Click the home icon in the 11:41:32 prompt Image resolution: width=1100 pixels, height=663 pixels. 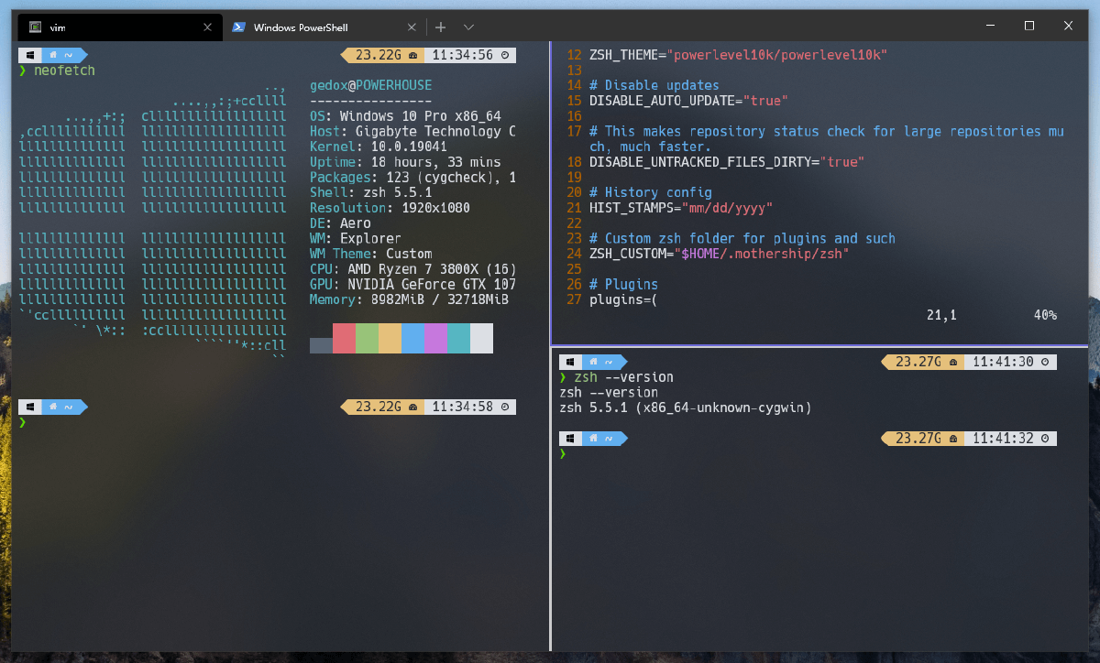pyautogui.click(x=595, y=439)
